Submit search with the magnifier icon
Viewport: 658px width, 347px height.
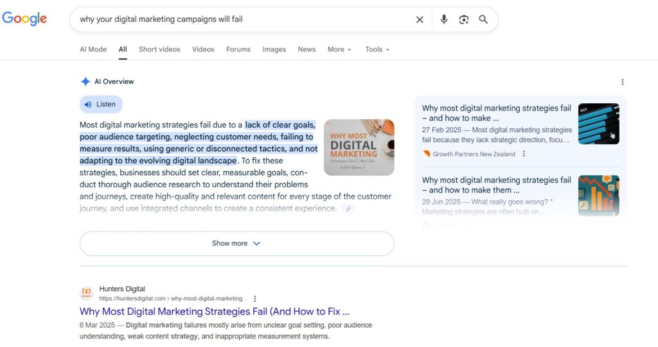pos(483,19)
